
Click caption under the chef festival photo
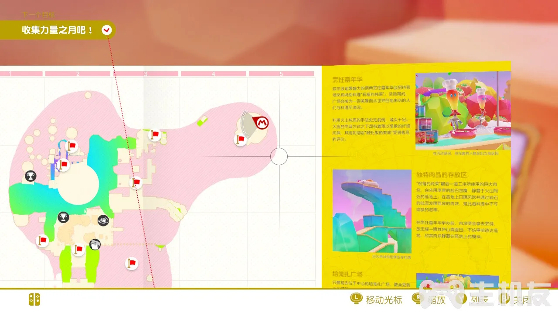click(465, 153)
